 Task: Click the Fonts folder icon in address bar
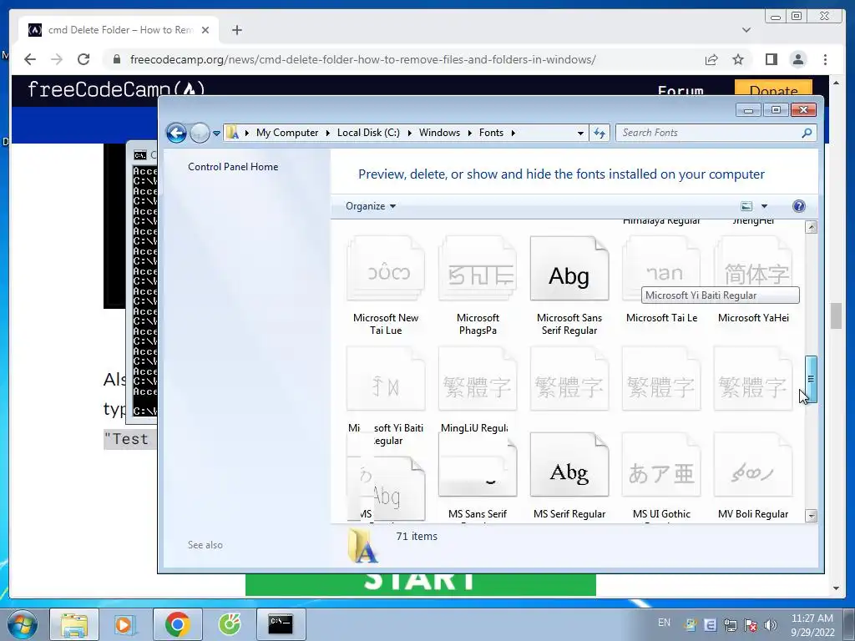click(233, 133)
